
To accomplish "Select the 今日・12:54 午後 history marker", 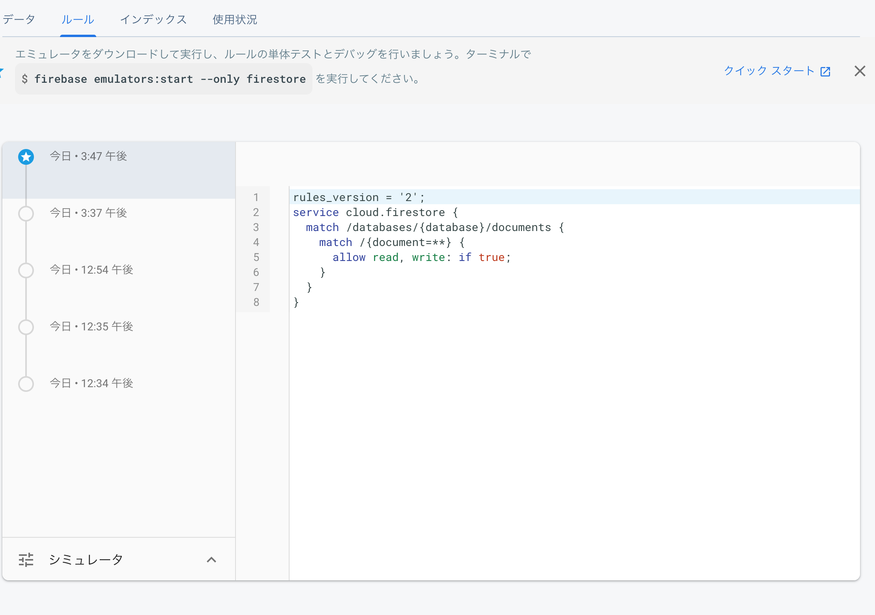I will (26, 270).
